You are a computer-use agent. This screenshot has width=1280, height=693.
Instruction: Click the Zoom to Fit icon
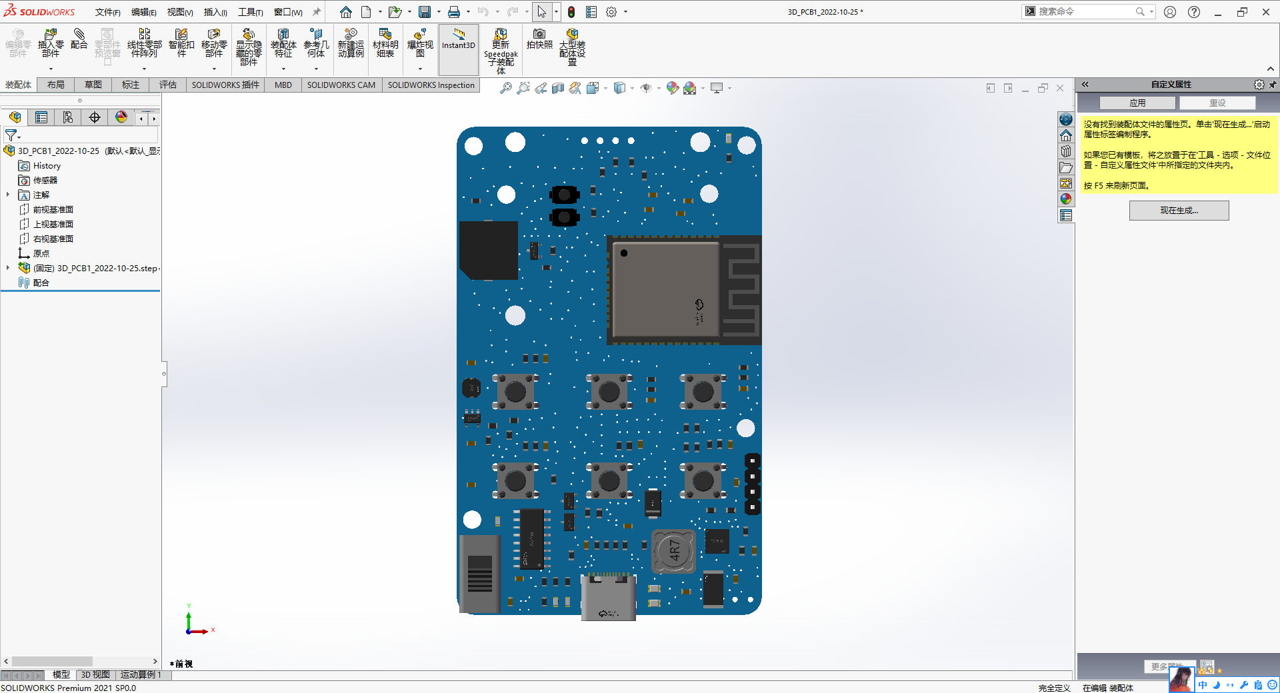(x=506, y=88)
